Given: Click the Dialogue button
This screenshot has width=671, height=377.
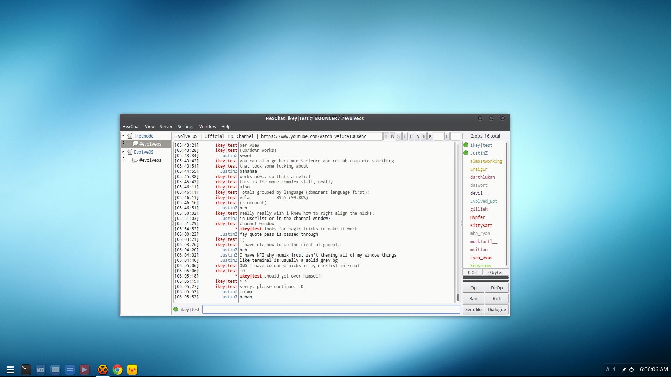Looking at the screenshot, I should coord(497,309).
